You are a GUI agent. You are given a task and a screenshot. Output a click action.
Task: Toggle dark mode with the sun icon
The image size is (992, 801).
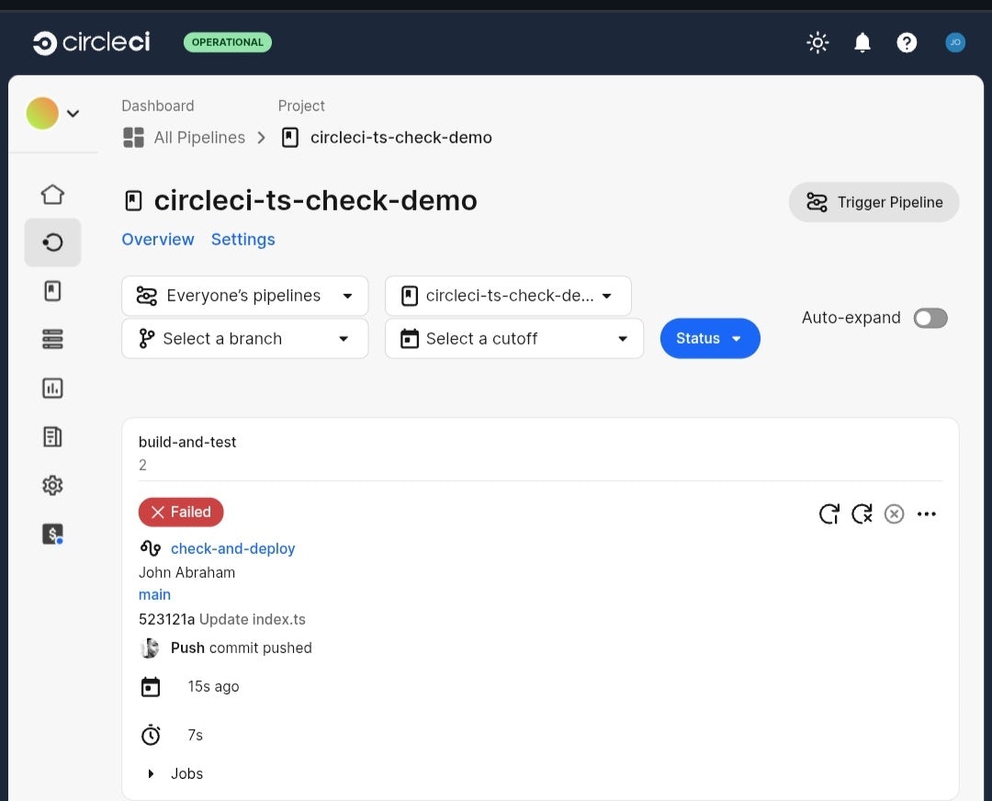(x=817, y=42)
